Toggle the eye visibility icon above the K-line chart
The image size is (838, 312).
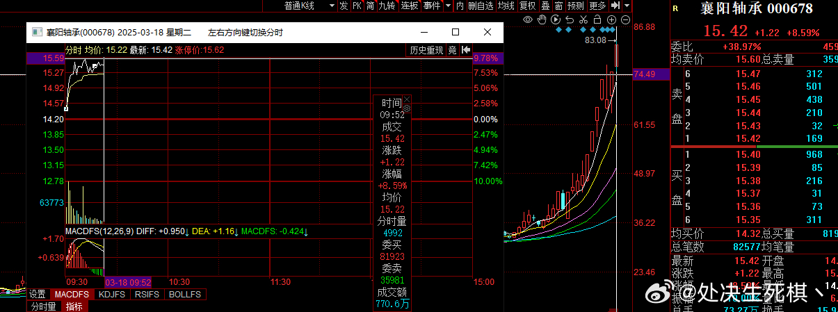[528, 19]
